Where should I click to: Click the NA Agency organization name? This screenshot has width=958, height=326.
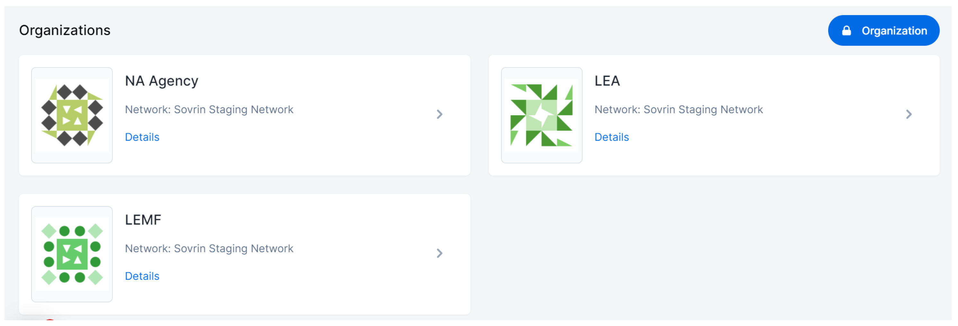tap(161, 81)
